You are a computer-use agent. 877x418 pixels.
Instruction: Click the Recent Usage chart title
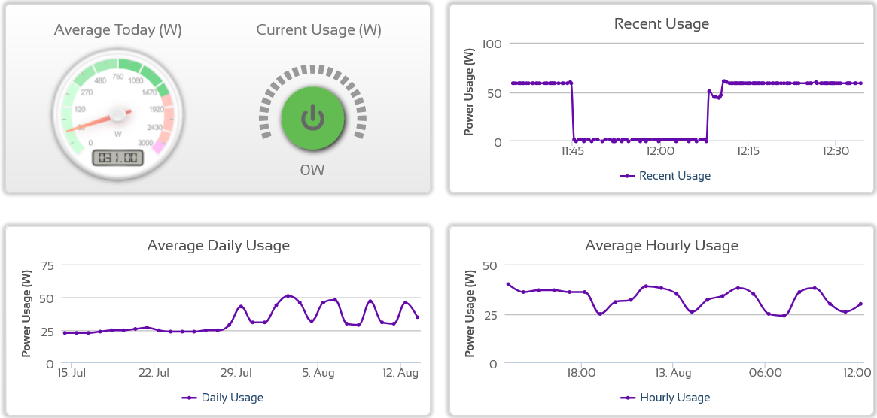662,24
